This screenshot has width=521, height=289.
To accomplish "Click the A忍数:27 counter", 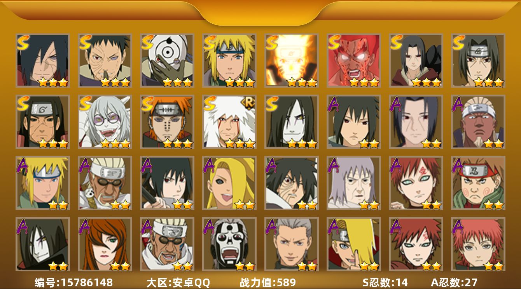I will point(454,282).
